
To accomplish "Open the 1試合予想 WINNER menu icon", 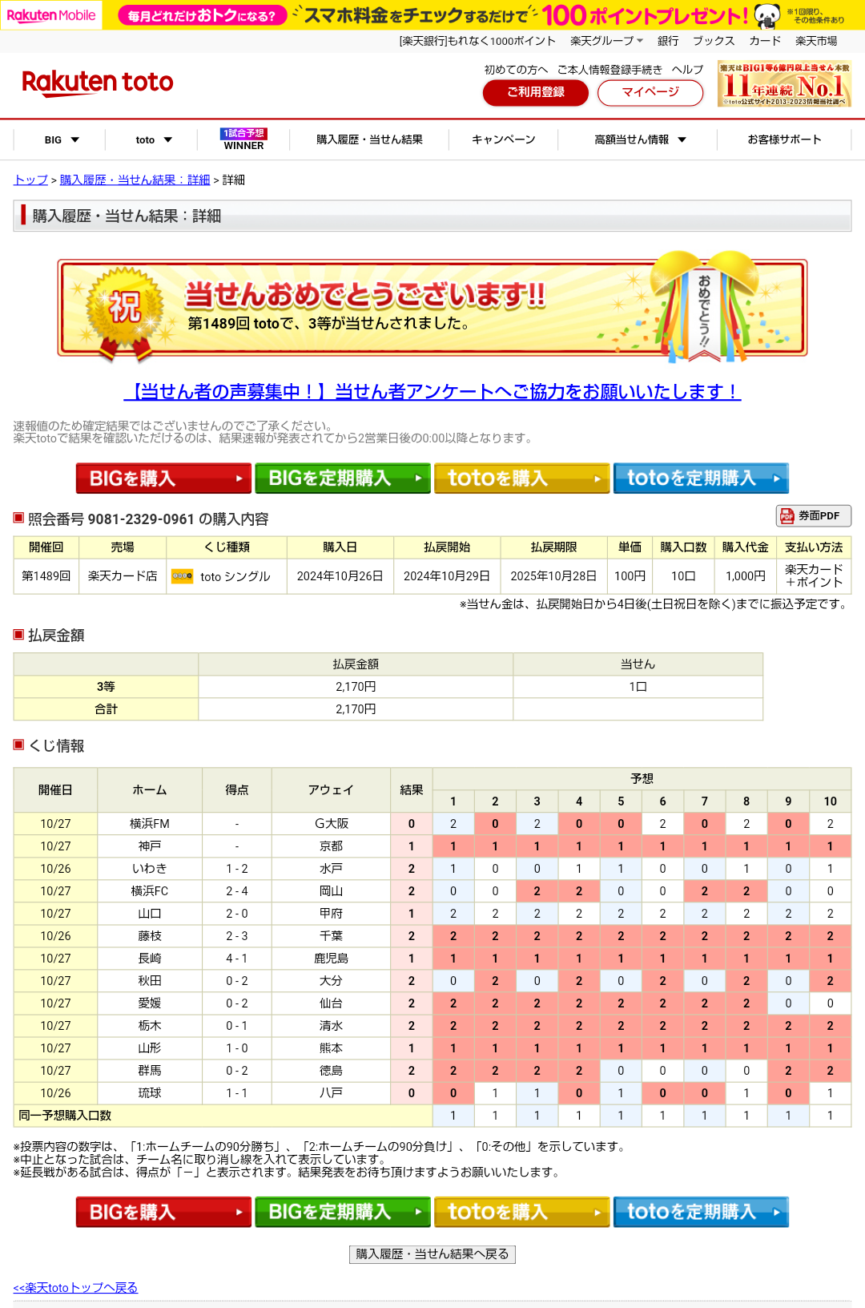I will click(243, 139).
